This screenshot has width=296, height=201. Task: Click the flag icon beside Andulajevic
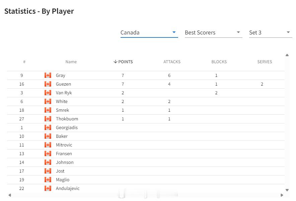click(48, 188)
